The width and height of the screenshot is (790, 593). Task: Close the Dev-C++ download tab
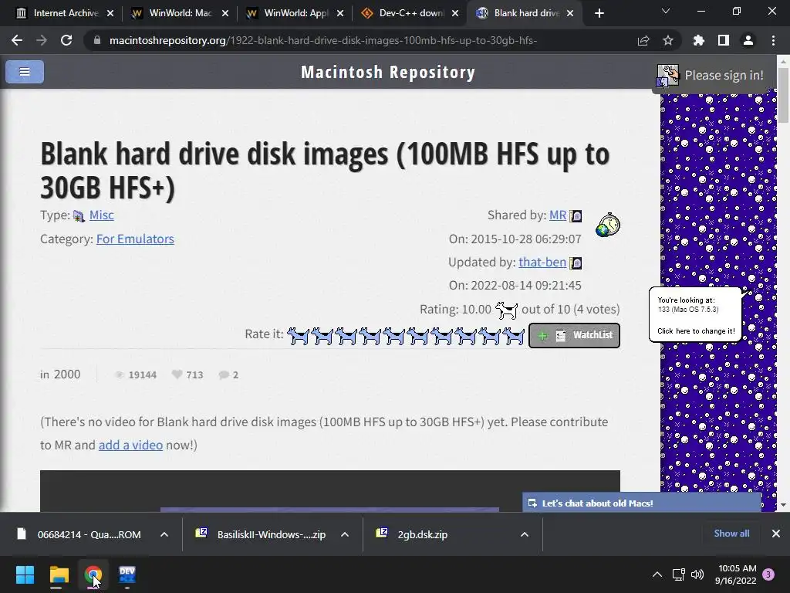pyautogui.click(x=455, y=13)
